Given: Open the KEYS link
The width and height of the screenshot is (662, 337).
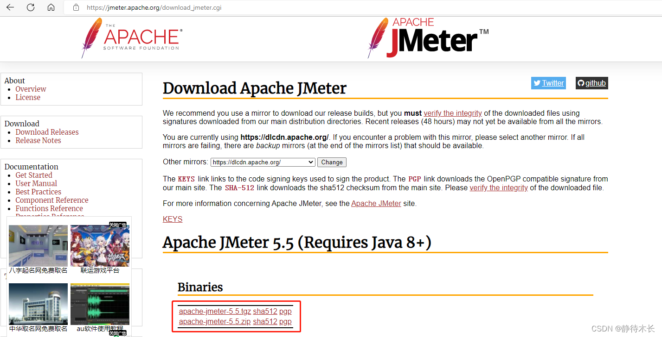Looking at the screenshot, I should pos(173,219).
